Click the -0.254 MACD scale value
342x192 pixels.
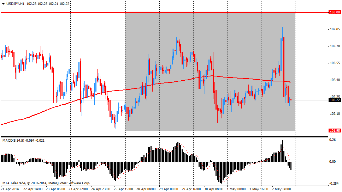pyautogui.click(x=334, y=183)
